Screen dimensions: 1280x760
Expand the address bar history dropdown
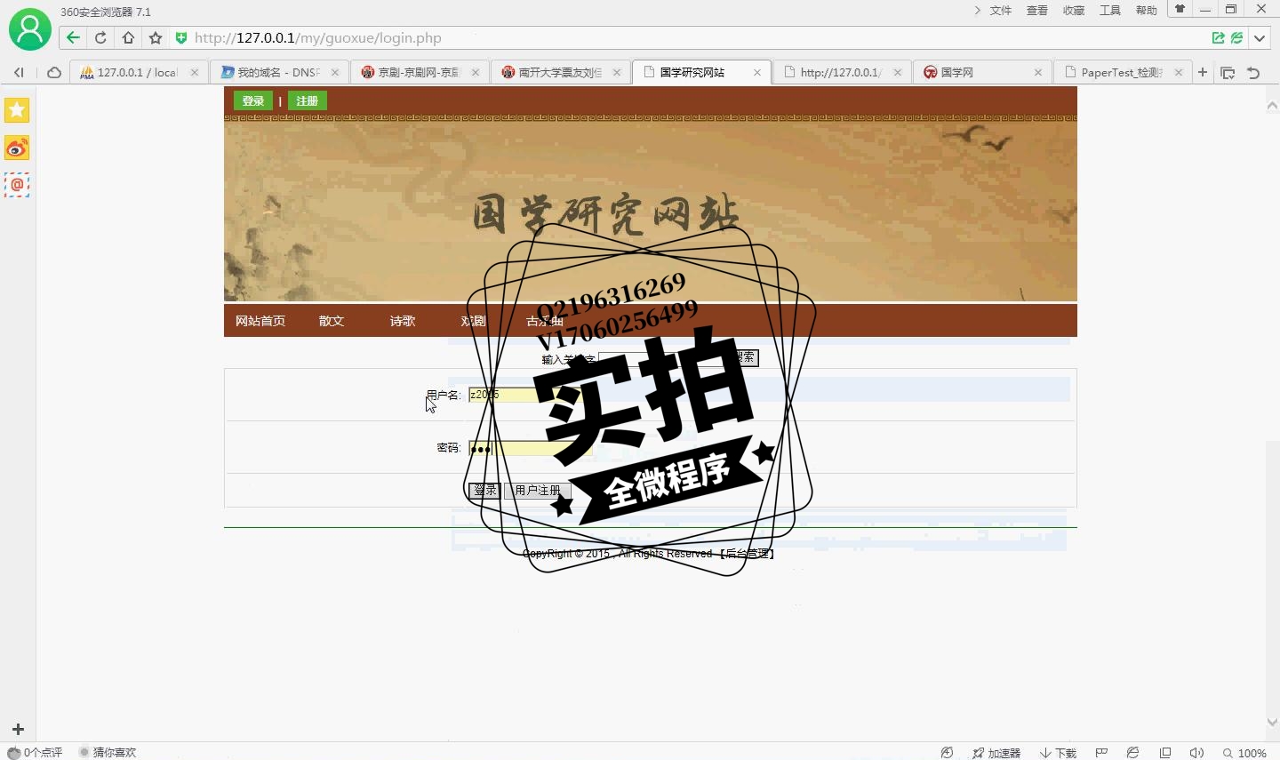[1260, 38]
